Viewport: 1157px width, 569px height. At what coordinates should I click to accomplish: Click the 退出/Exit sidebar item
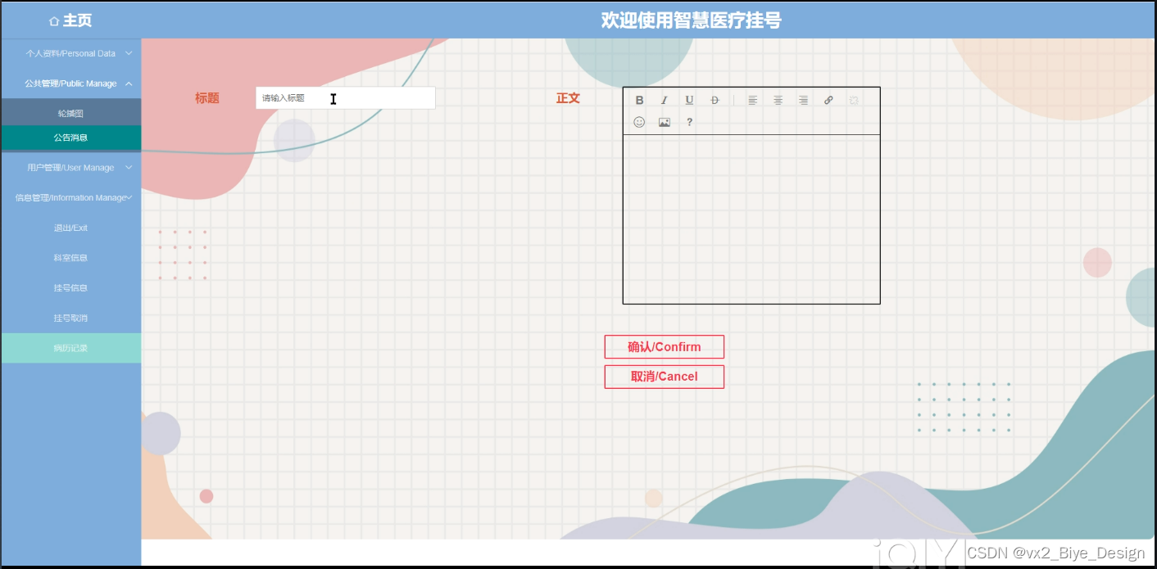[x=70, y=228]
